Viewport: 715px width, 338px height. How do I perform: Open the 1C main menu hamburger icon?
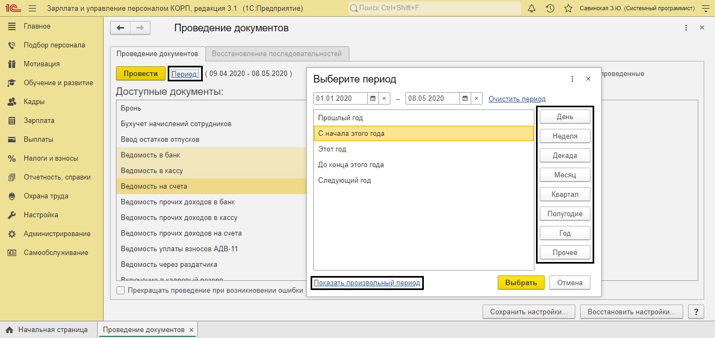(x=32, y=9)
